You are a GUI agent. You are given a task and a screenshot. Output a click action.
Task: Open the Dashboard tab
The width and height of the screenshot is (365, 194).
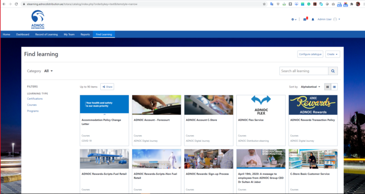coord(23,34)
